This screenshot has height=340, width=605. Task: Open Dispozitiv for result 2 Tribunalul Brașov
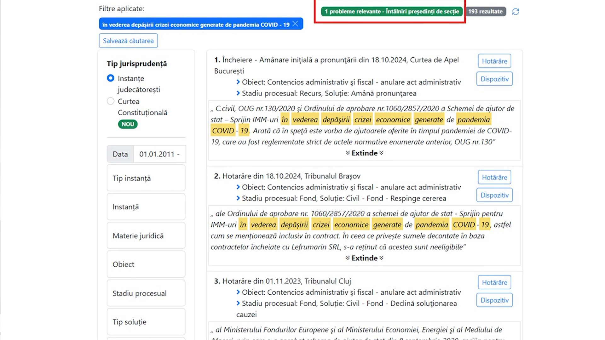[x=494, y=195]
